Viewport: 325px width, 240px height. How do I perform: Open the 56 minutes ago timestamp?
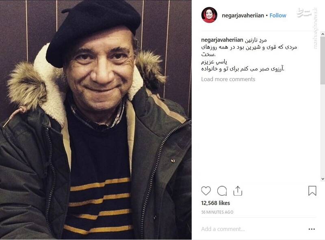[217, 212]
